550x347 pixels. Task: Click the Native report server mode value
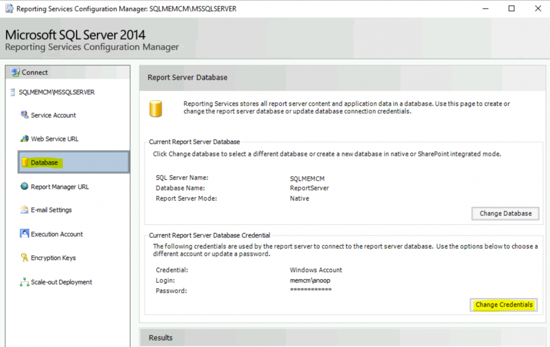pyautogui.click(x=300, y=198)
